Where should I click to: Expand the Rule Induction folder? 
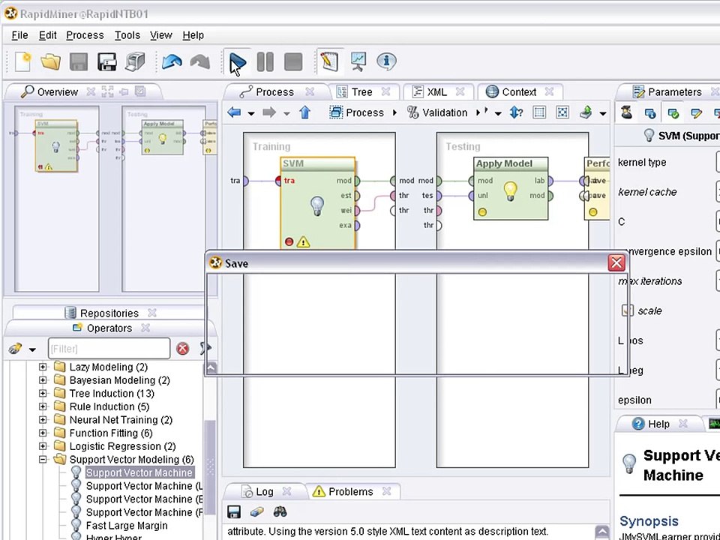point(43,406)
